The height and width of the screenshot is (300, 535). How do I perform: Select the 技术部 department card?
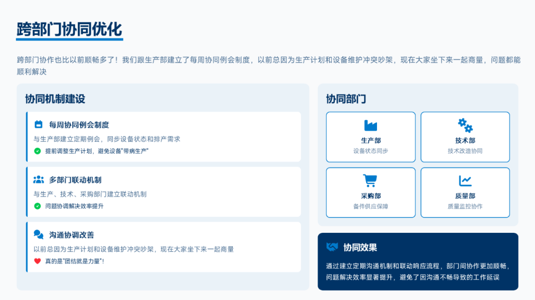(465, 137)
